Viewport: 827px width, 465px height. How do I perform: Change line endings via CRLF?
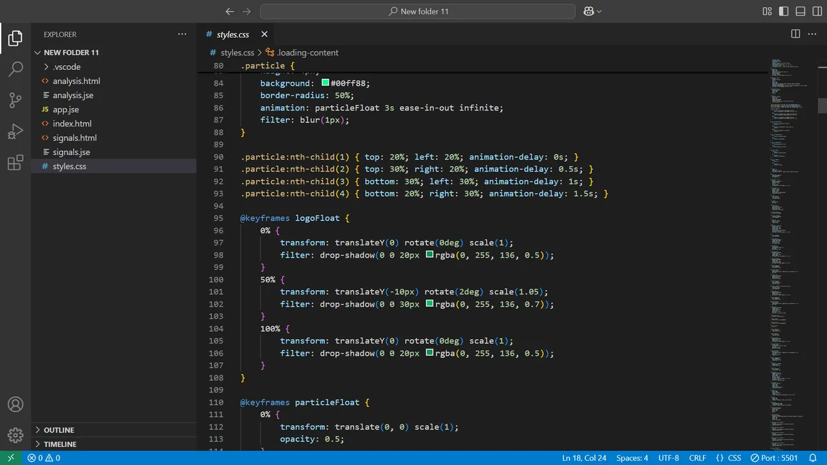[698, 458]
